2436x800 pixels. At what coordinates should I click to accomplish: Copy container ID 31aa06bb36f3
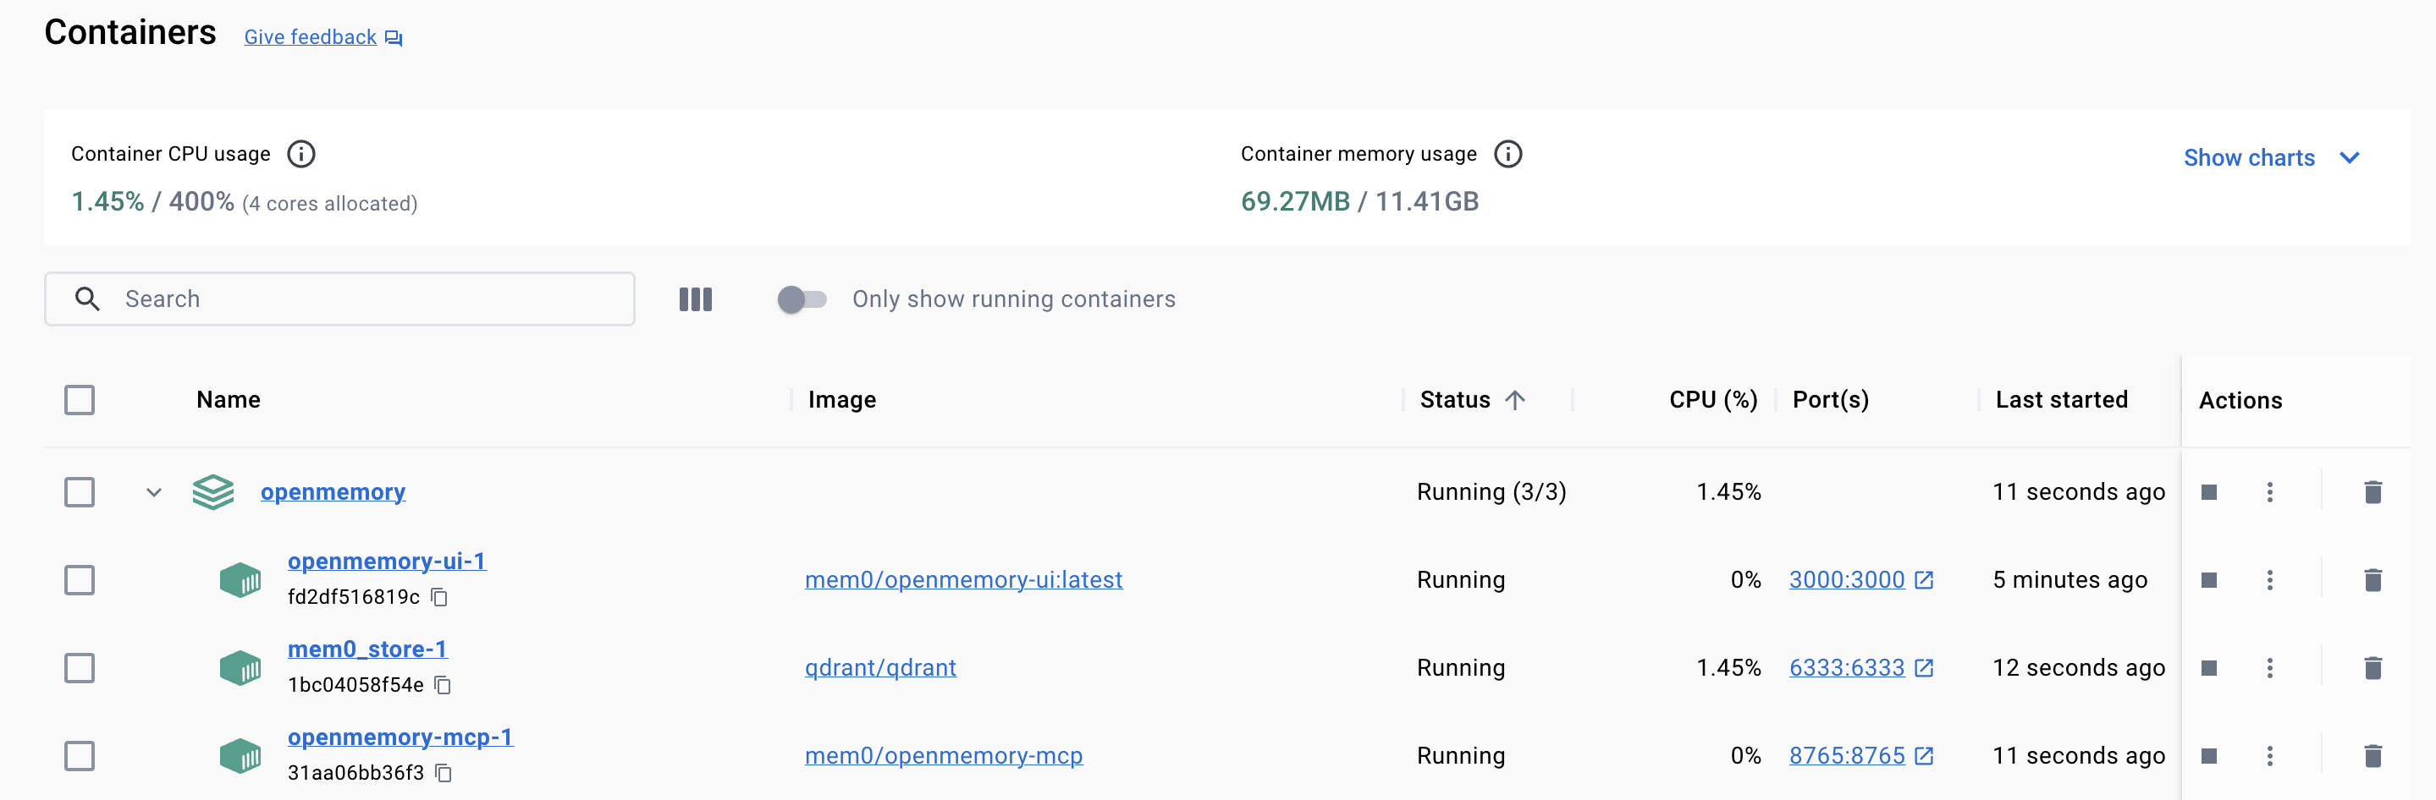click(x=444, y=773)
